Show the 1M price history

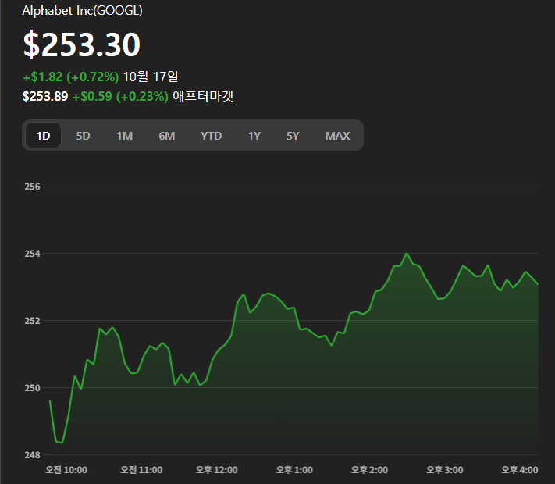coord(125,136)
